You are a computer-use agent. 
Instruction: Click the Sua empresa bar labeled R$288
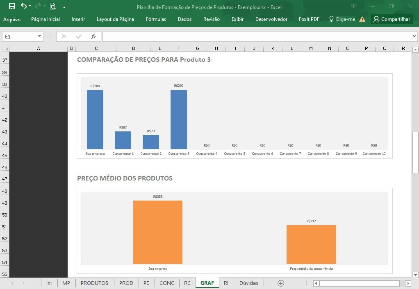[95, 120]
